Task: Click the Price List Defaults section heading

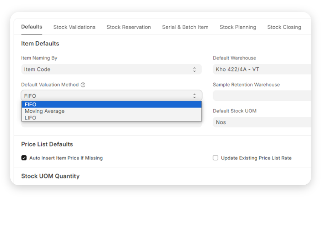Action: [x=47, y=144]
